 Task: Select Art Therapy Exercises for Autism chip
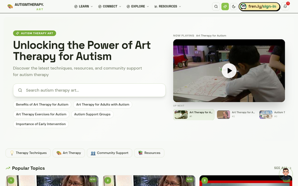point(41,114)
